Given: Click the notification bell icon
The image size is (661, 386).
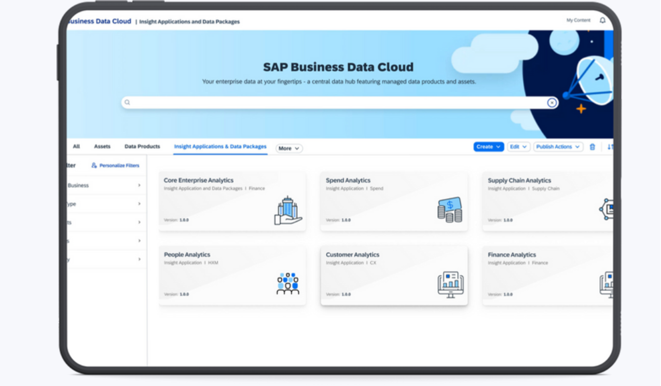Looking at the screenshot, I should (x=602, y=20).
